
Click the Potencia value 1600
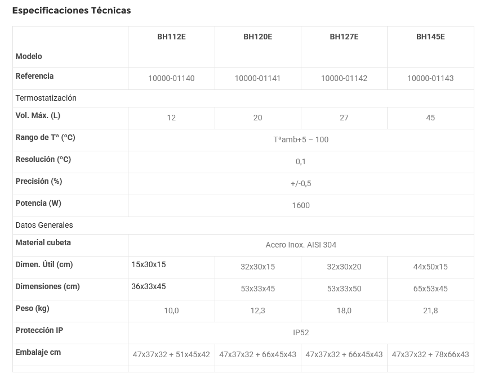click(301, 206)
